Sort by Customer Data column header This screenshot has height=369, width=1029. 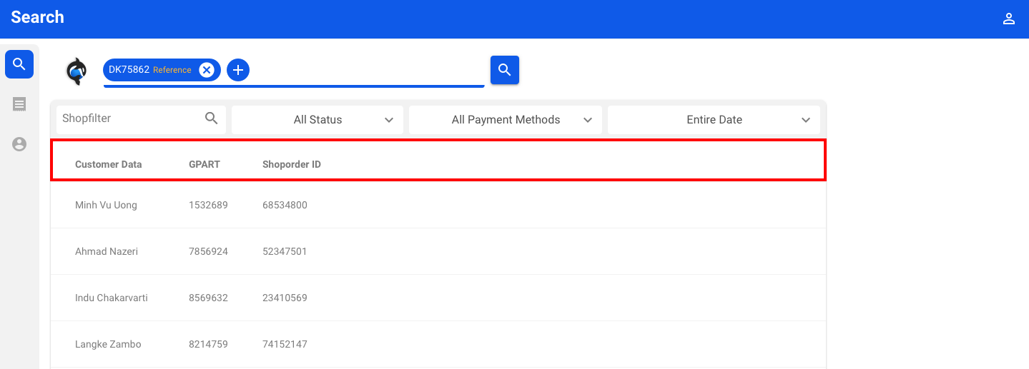[x=109, y=164]
